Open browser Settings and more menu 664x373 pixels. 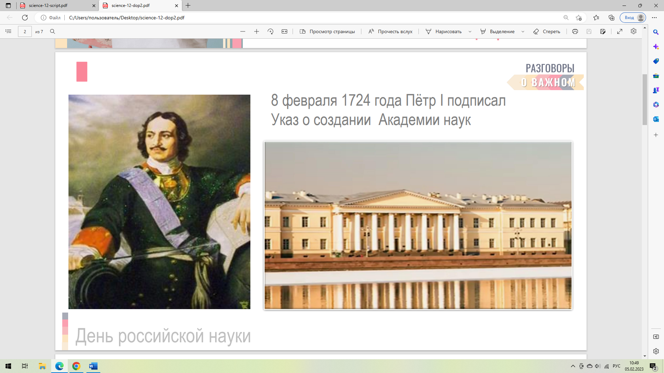click(654, 18)
